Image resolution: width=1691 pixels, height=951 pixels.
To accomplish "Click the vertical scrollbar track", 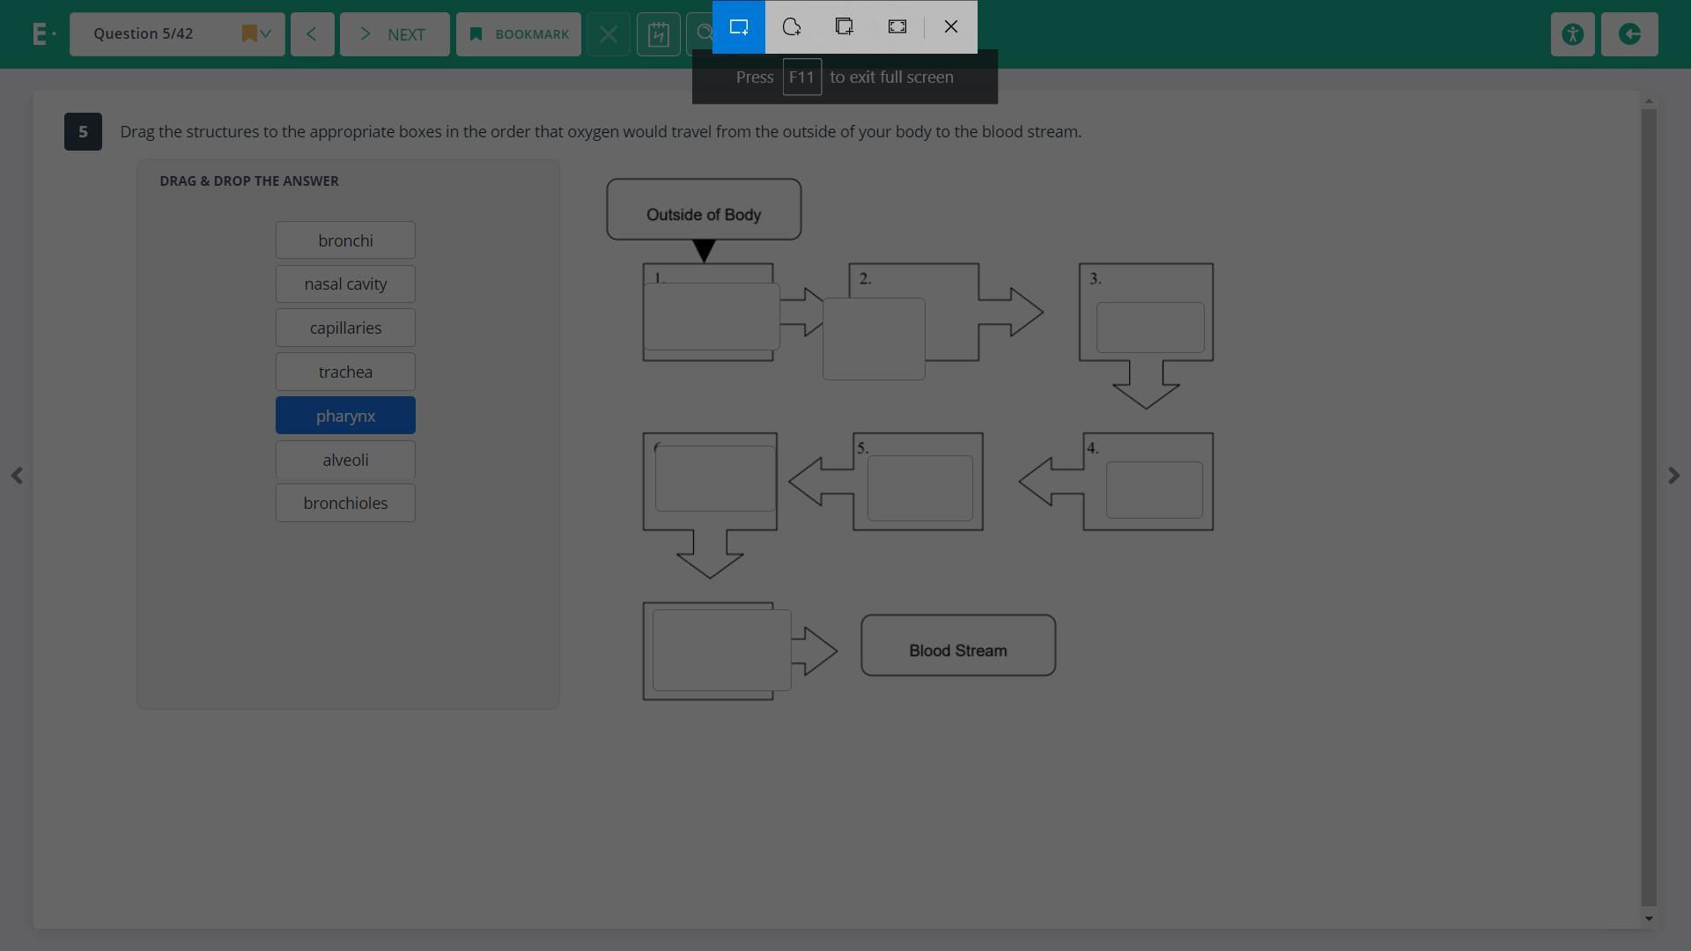I will click(1649, 507).
